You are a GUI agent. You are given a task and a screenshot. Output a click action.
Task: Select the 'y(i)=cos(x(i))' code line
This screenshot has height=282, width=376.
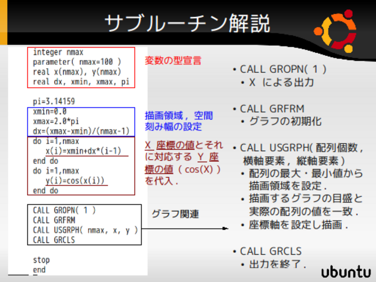(x=76, y=181)
